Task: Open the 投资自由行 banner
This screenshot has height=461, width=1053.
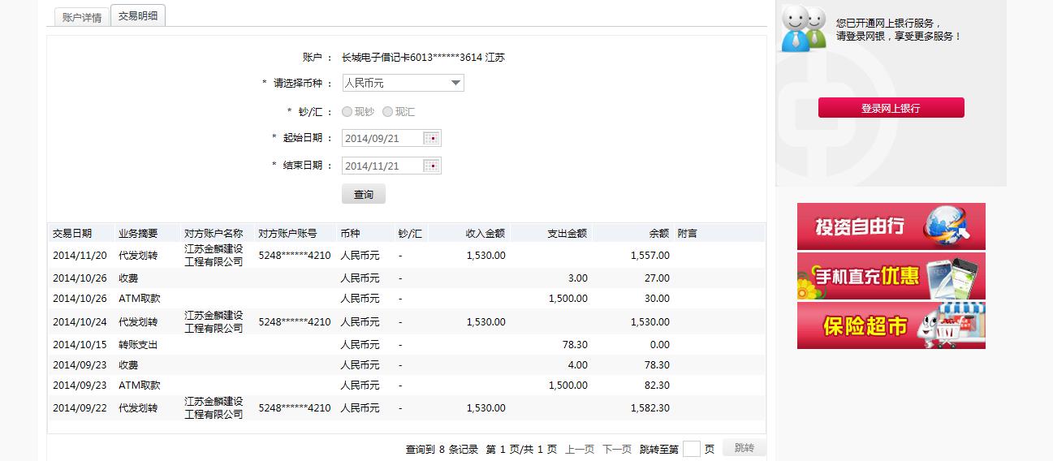Action: 891,226
